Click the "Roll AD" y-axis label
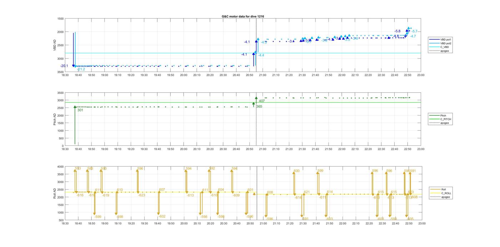The height and width of the screenshot is (247, 500). click(55, 193)
